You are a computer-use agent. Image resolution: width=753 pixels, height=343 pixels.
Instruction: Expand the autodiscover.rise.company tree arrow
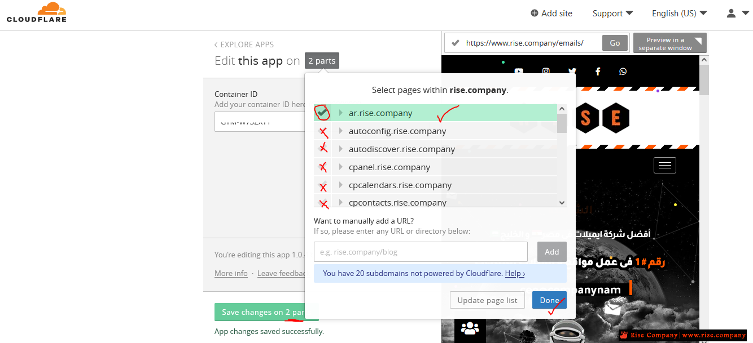(x=341, y=149)
